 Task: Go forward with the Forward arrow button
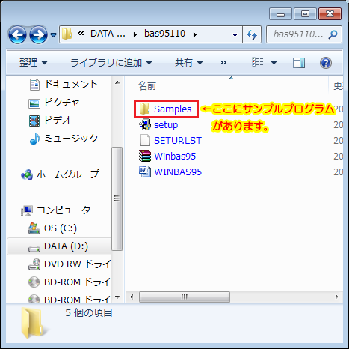click(x=38, y=34)
